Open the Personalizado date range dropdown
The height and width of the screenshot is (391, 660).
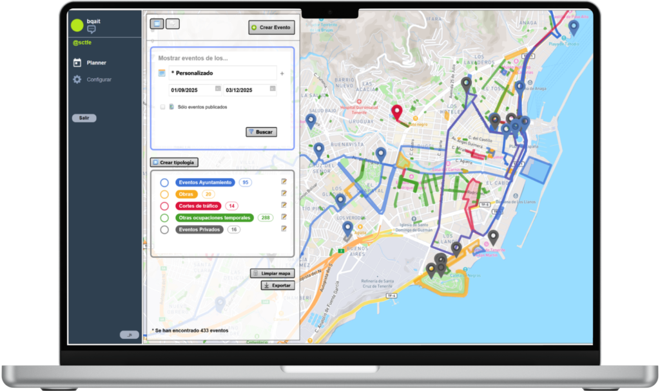click(x=222, y=73)
